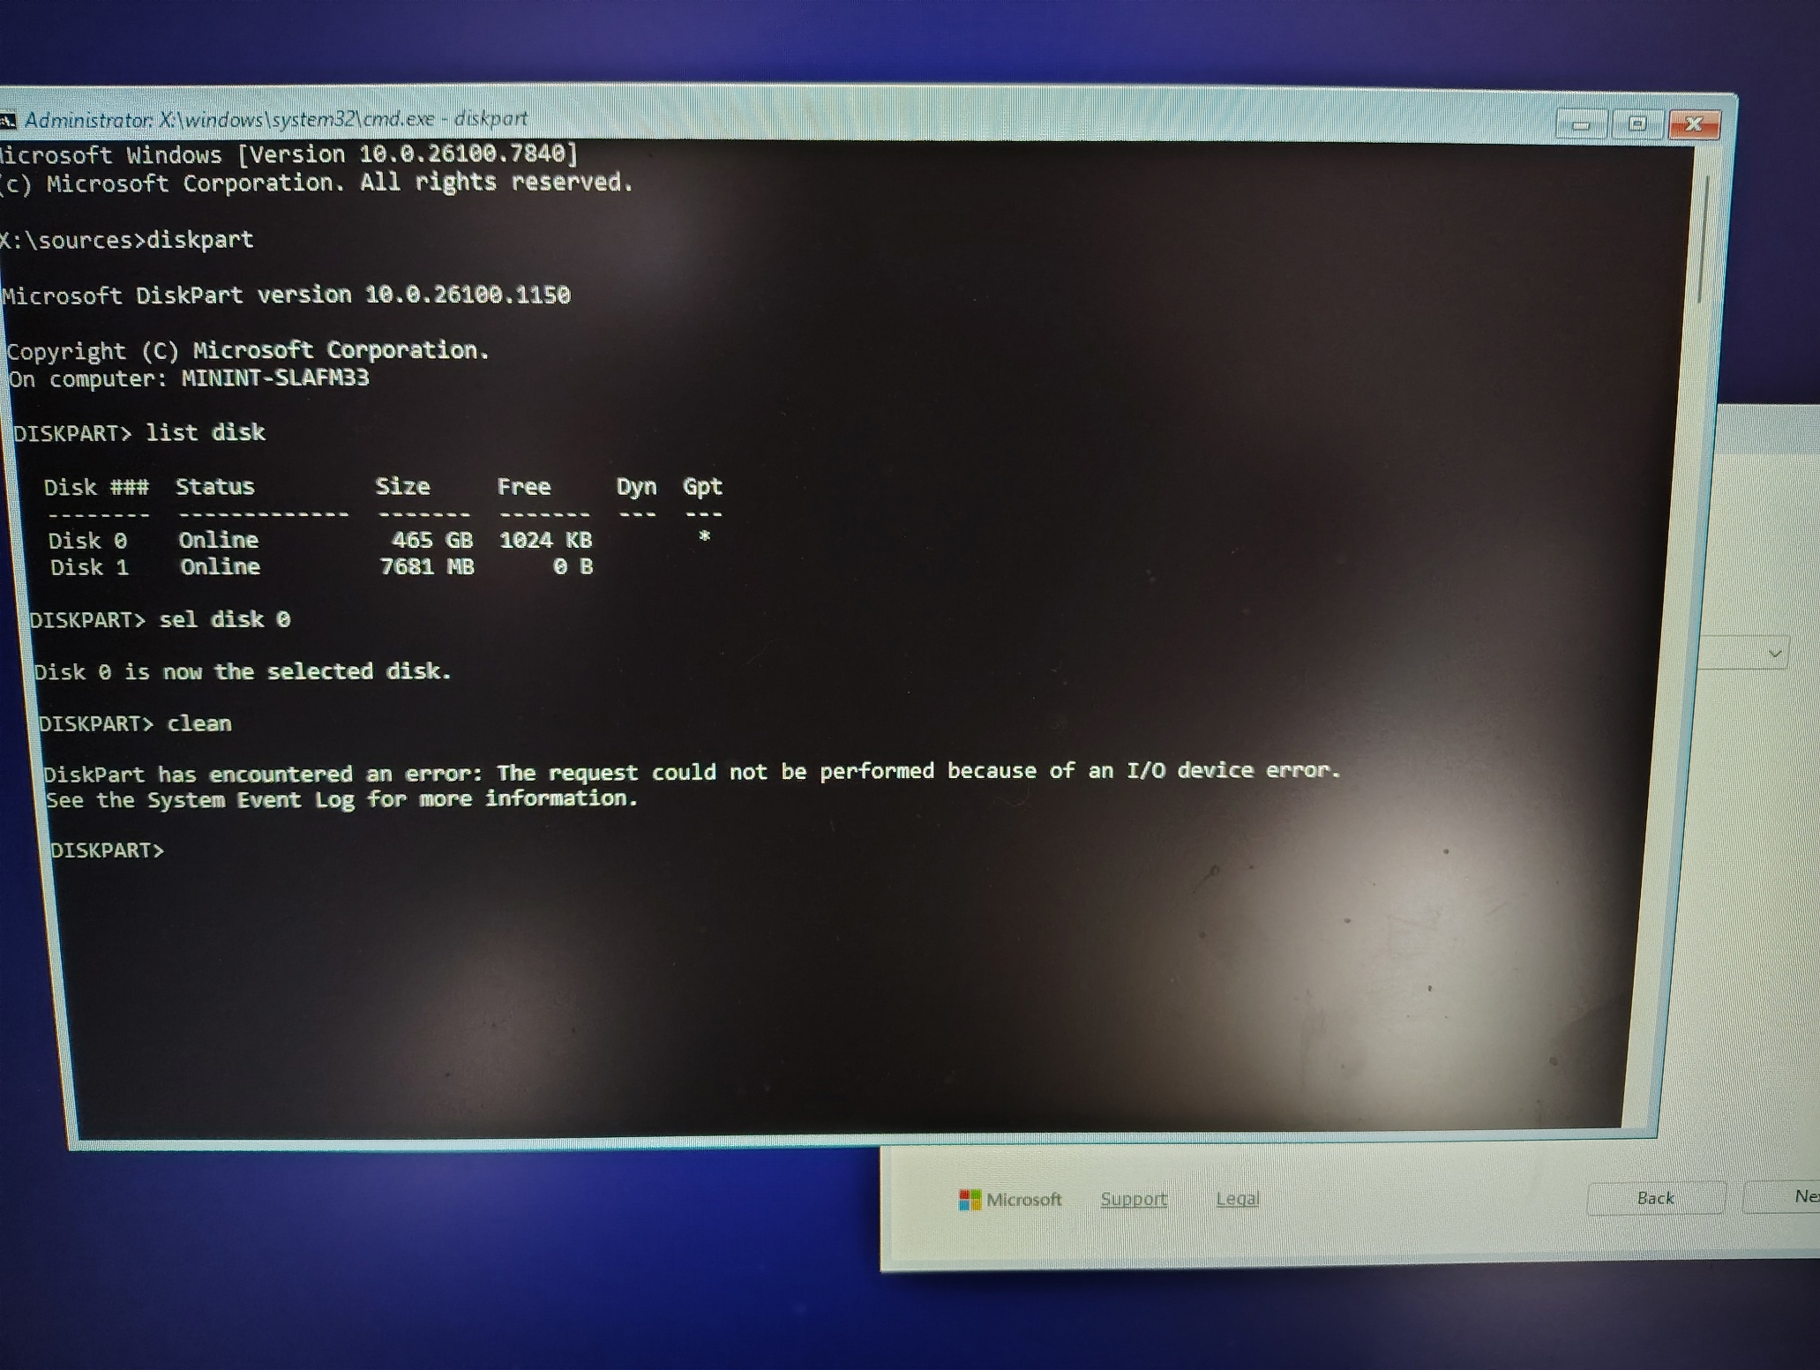Close the Administrator cmd.exe window
The height and width of the screenshot is (1370, 1820).
pos(1694,124)
